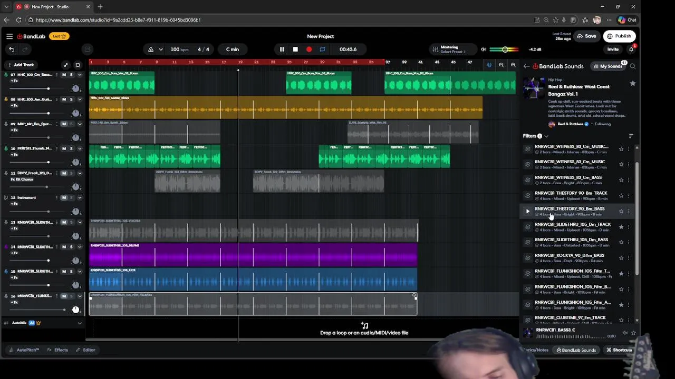This screenshot has width=675, height=379.
Task: Toggle the loop cycle button
Action: point(322,49)
